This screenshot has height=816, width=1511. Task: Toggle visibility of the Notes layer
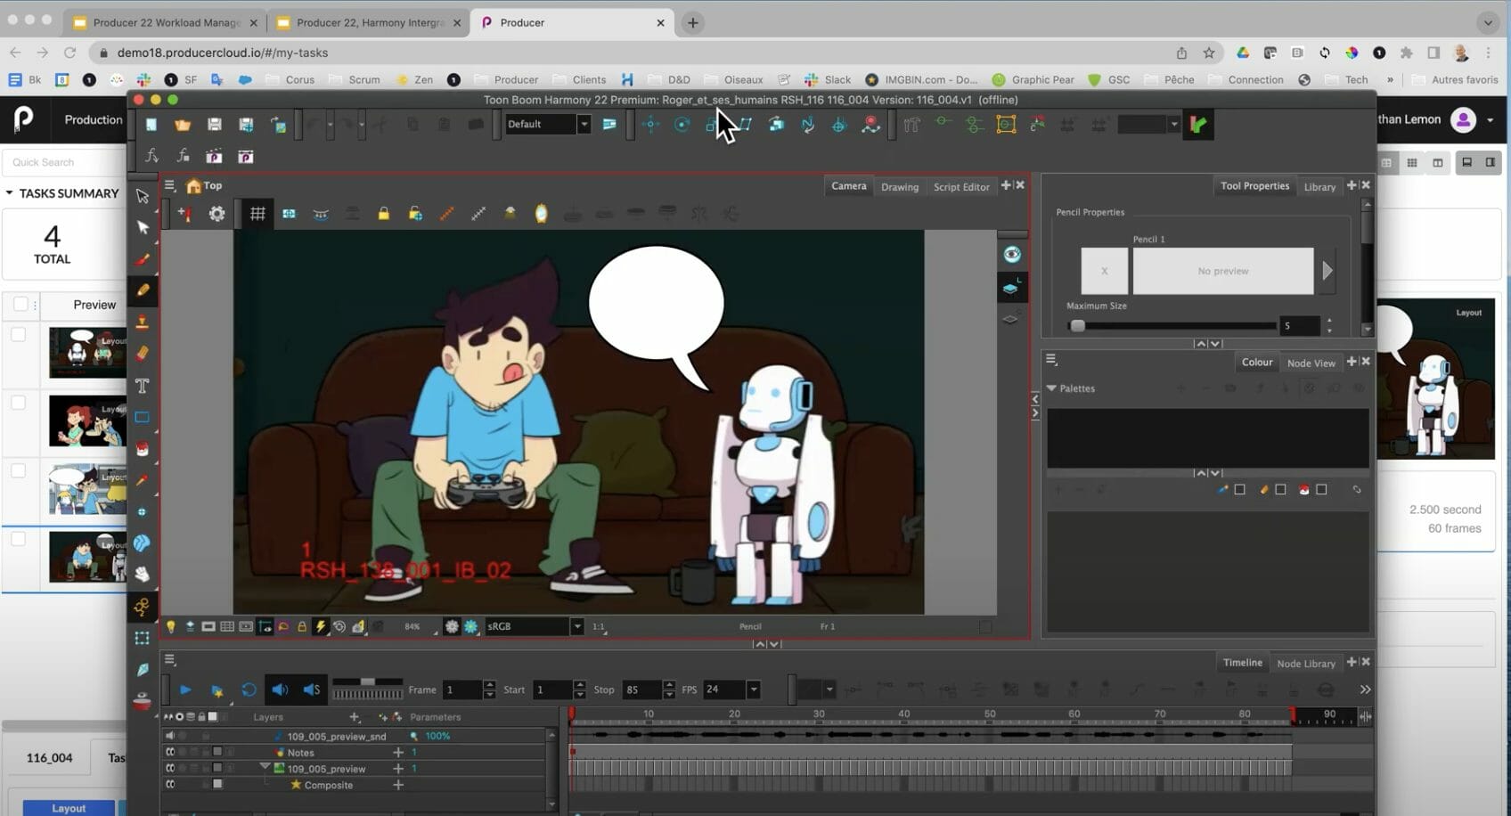point(169,752)
